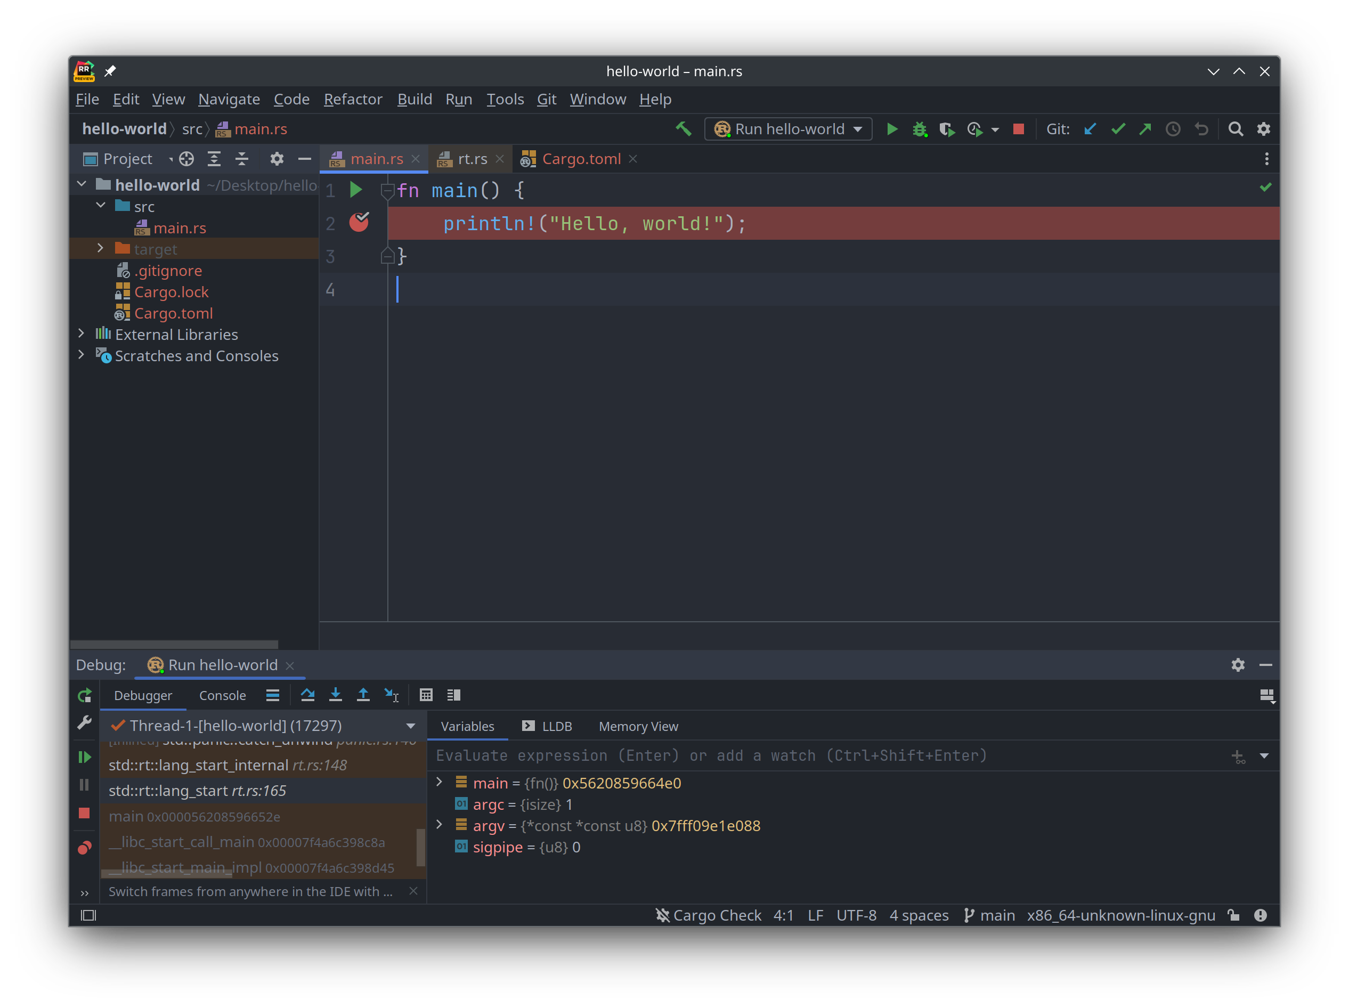Toggle breakpoint on println line

coord(360,222)
